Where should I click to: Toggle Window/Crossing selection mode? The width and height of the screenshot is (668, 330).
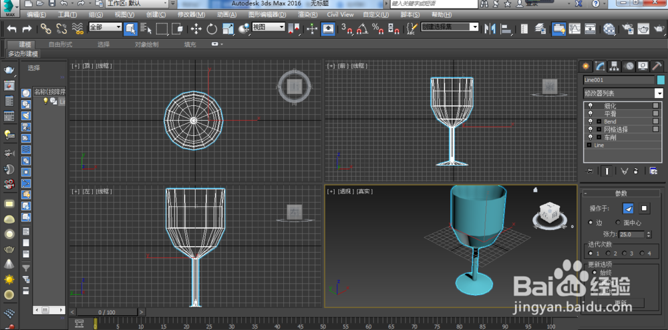coord(177,29)
